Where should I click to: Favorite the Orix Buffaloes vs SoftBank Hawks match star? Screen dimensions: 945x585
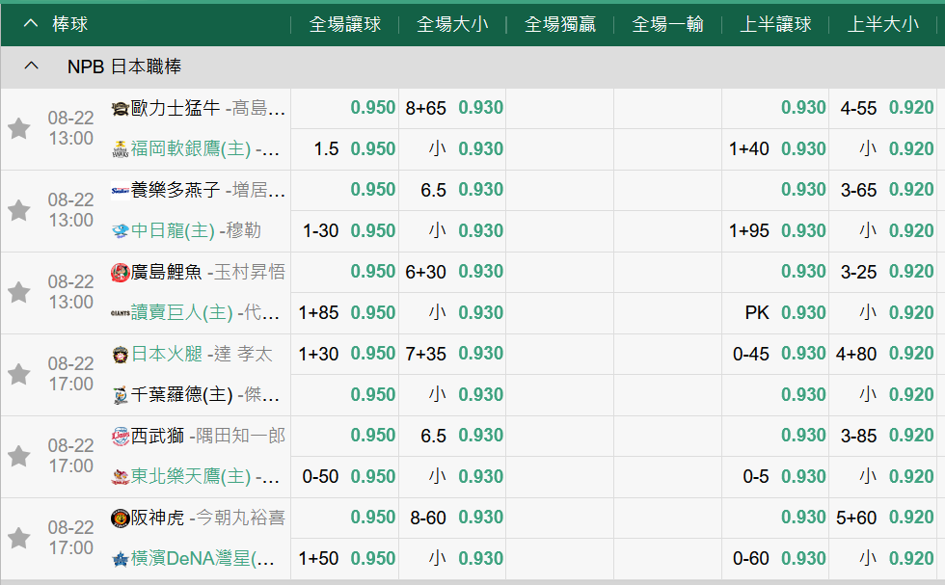pos(18,128)
